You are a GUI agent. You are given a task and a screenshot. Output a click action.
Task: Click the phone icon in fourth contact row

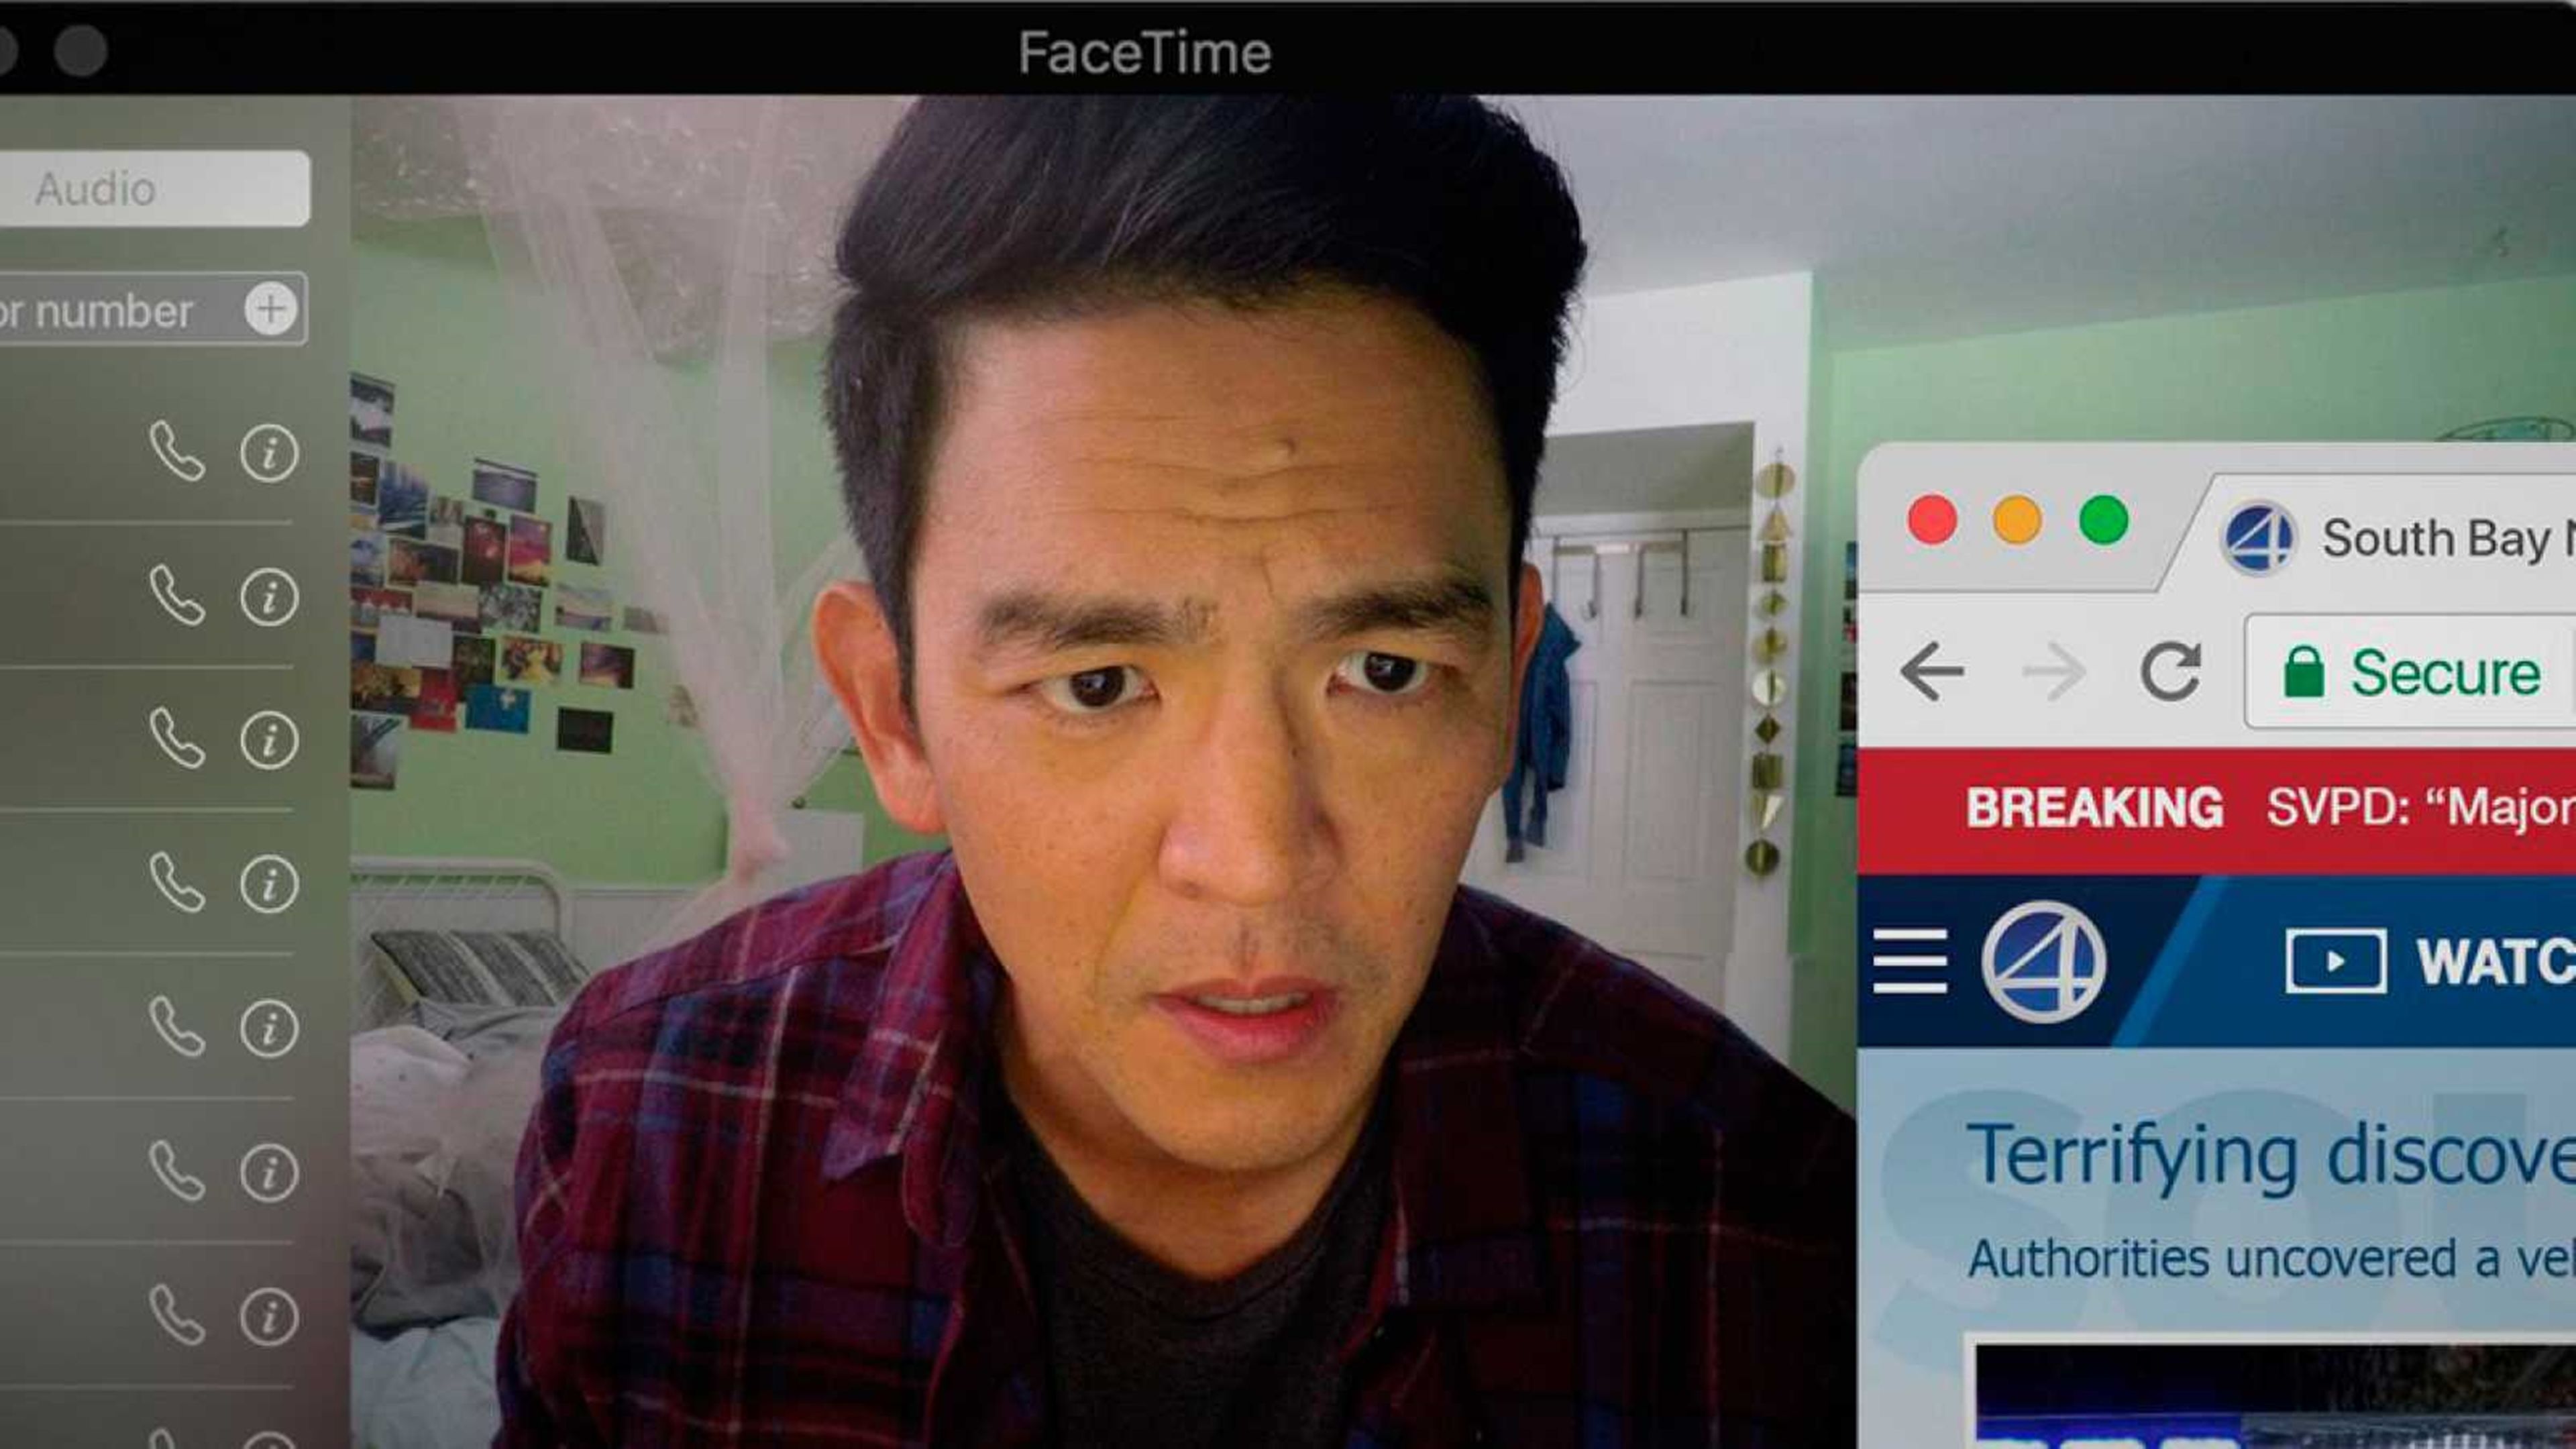click(x=177, y=883)
